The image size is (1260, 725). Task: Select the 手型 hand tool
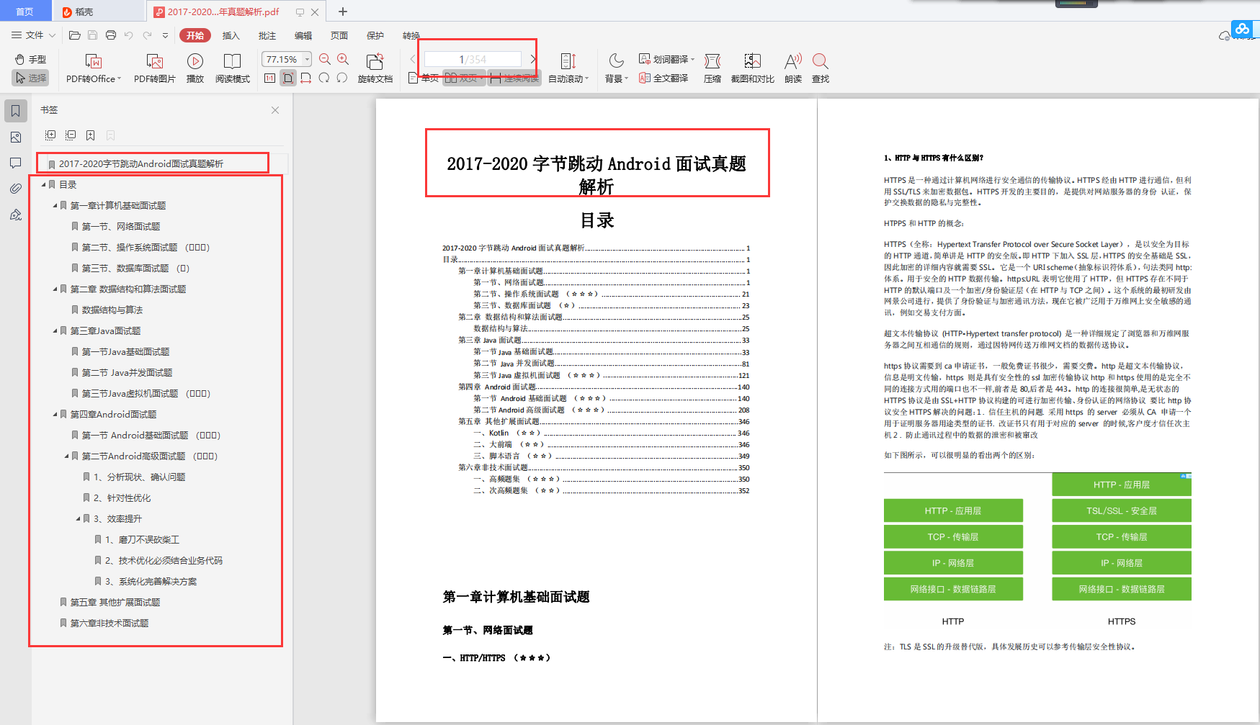tap(30, 59)
